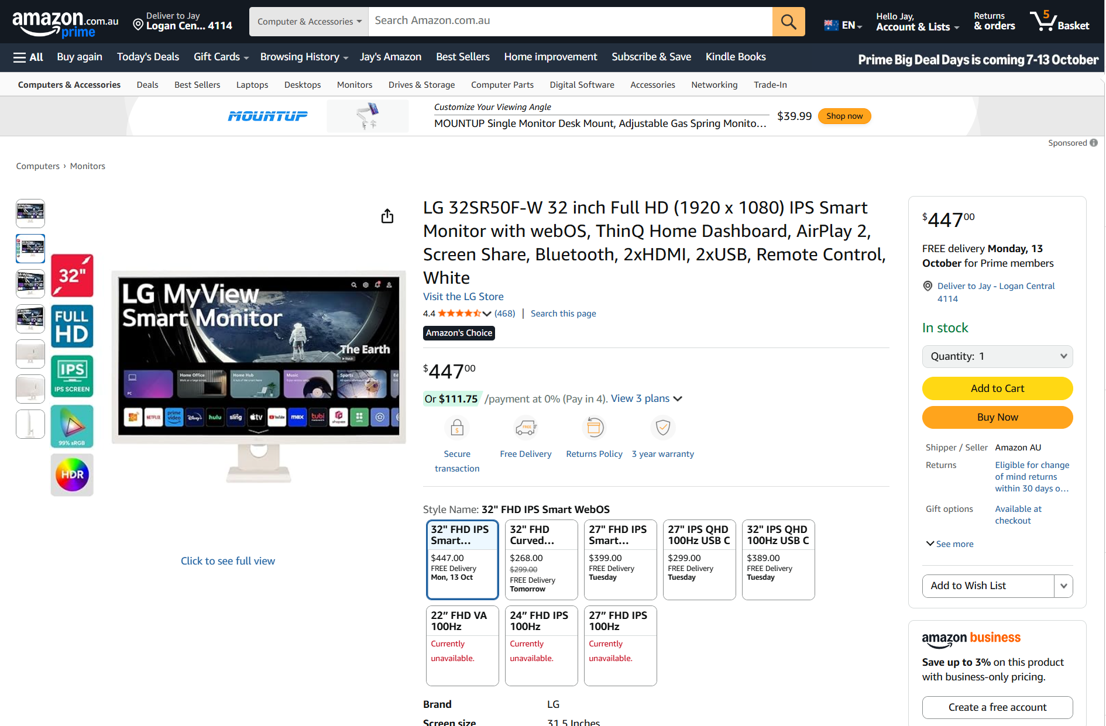
Task: Select the 32" FHD Curved style option
Action: (541, 559)
